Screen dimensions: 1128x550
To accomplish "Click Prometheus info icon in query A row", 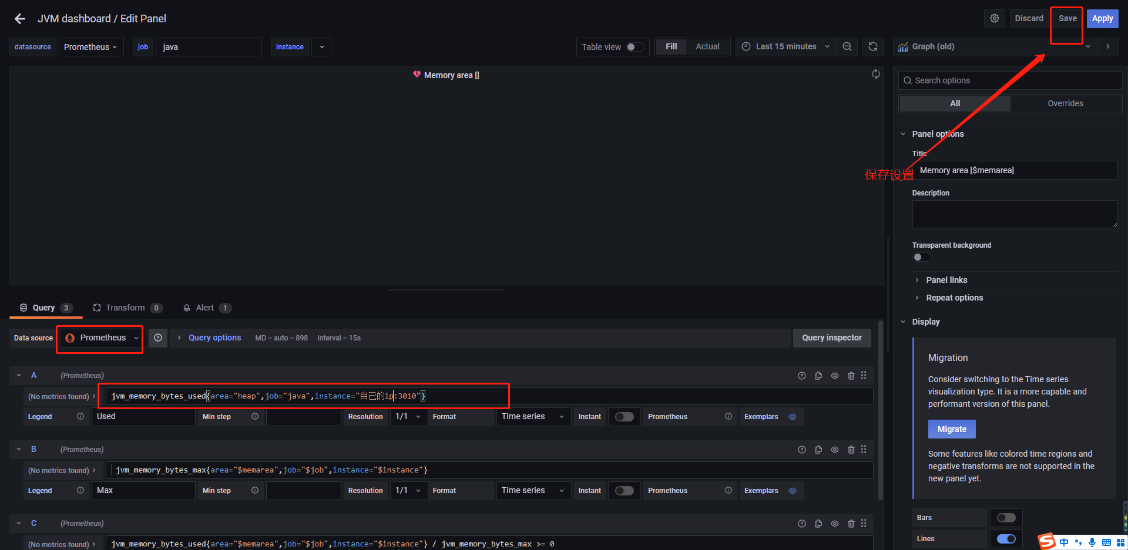I will click(728, 417).
